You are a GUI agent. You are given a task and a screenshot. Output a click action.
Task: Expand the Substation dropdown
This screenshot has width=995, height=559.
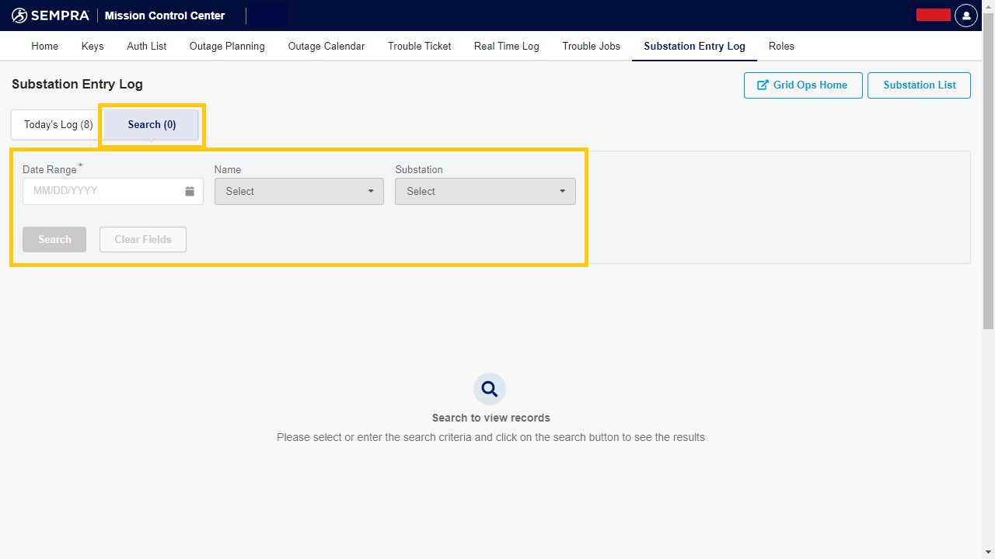click(485, 192)
